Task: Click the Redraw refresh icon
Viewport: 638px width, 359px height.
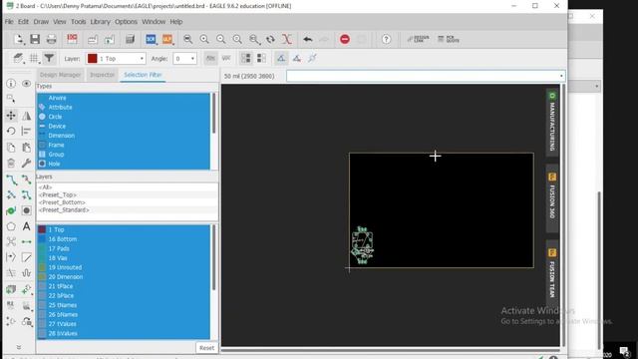Action: [270, 39]
